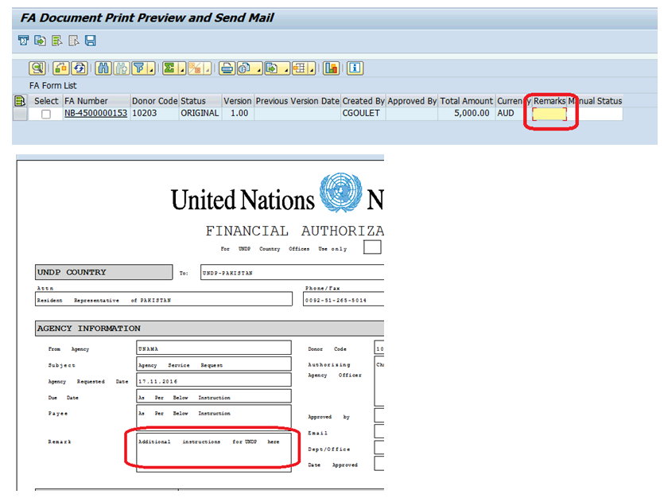This screenshot has height=498, width=664.
Task: Click the save disk icon in top toolbar
Action: tap(90, 41)
